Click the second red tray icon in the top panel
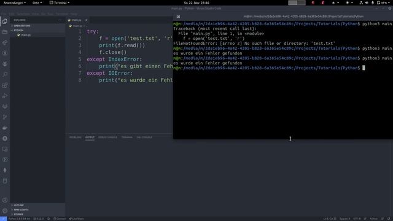Screen dimensions: 393x221 coord(323,2)
